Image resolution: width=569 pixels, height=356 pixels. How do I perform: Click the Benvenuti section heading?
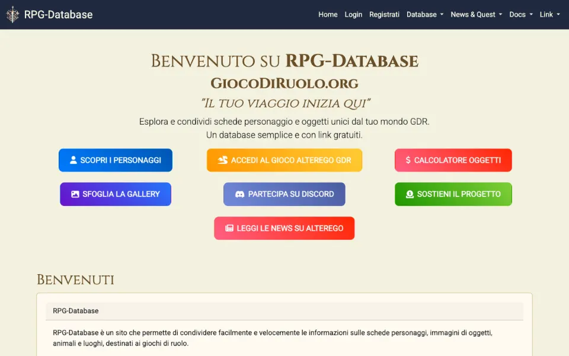click(x=75, y=279)
